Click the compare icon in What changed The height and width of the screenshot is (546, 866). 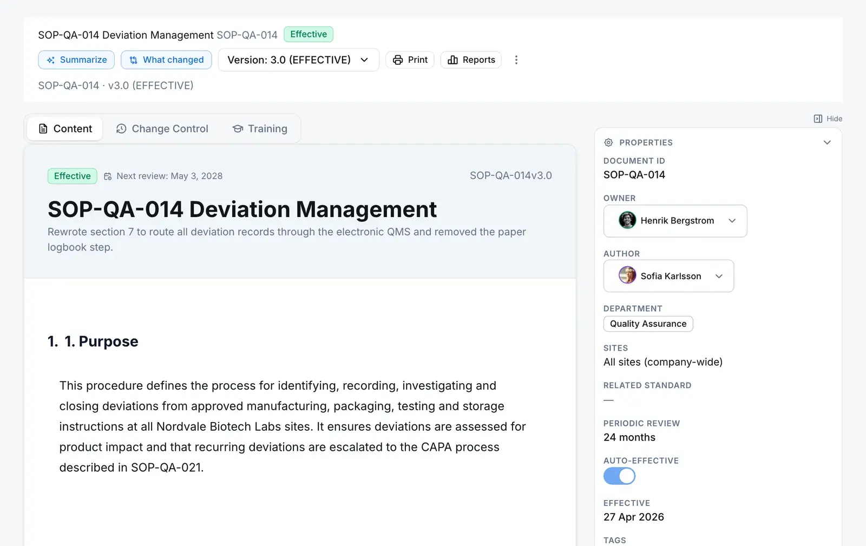(133, 60)
